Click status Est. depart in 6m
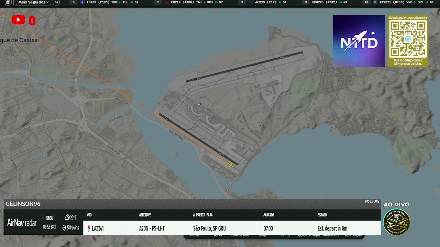This screenshot has height=247, width=440. (x=332, y=228)
